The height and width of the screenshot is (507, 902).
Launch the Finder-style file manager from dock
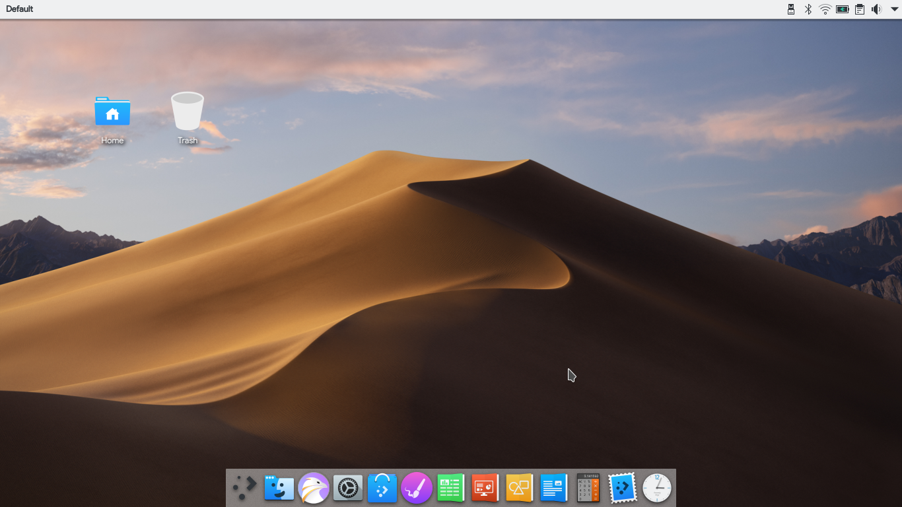(x=279, y=489)
